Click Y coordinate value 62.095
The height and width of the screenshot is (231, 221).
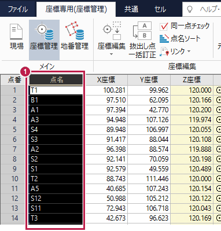click(159, 100)
